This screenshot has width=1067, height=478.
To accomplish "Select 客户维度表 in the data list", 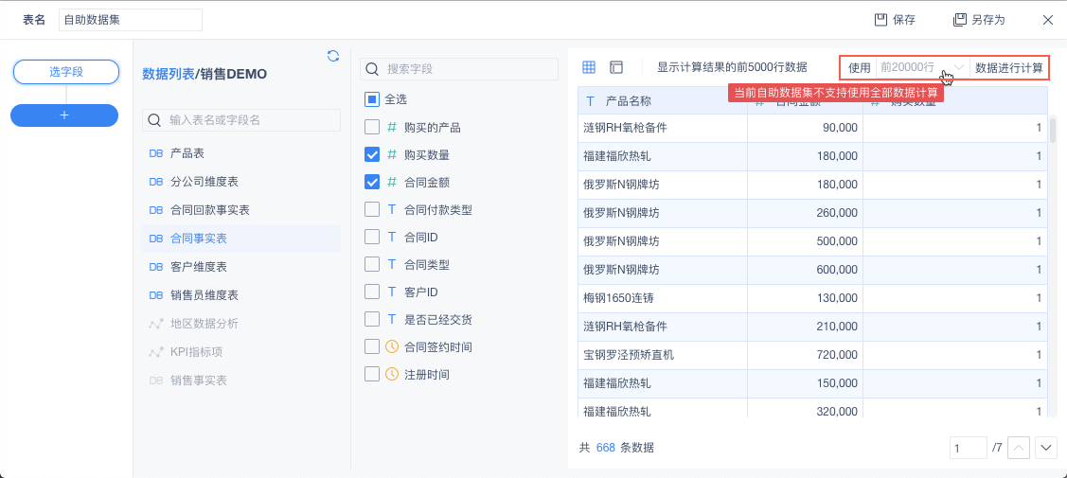I will click(x=198, y=267).
